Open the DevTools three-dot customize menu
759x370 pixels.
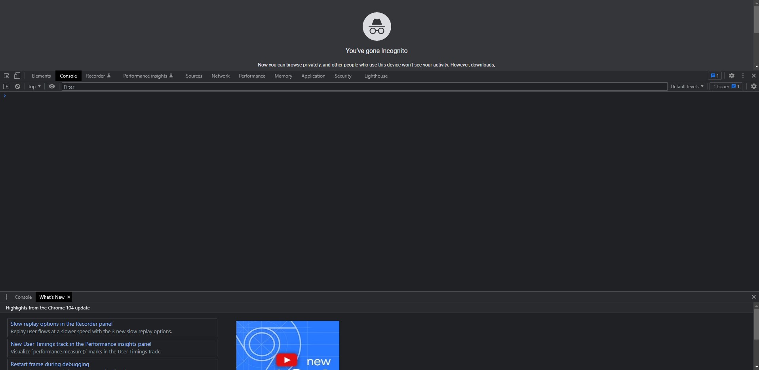743,76
